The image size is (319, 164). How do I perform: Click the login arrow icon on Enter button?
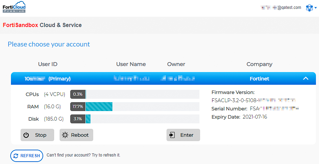coord(172,135)
